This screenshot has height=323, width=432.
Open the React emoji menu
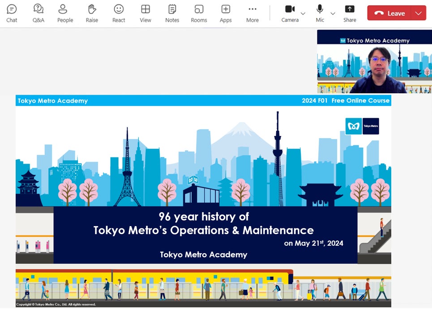pos(119,13)
